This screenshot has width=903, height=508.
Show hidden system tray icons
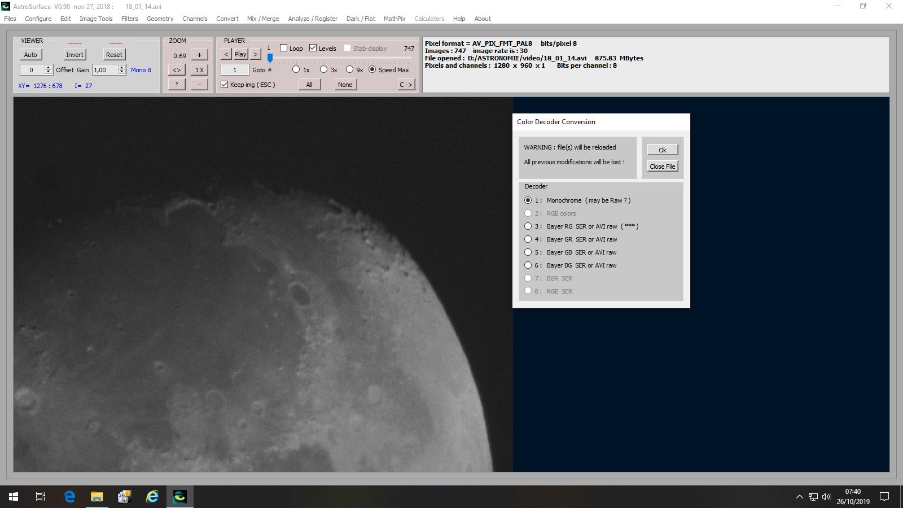coord(799,497)
